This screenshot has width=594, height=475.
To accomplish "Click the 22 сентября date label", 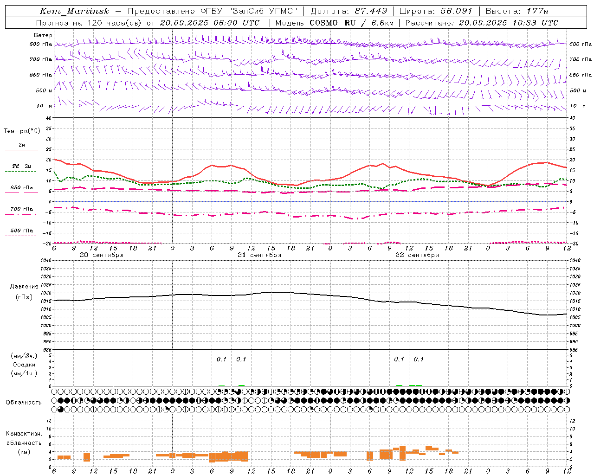I will click(417, 255).
